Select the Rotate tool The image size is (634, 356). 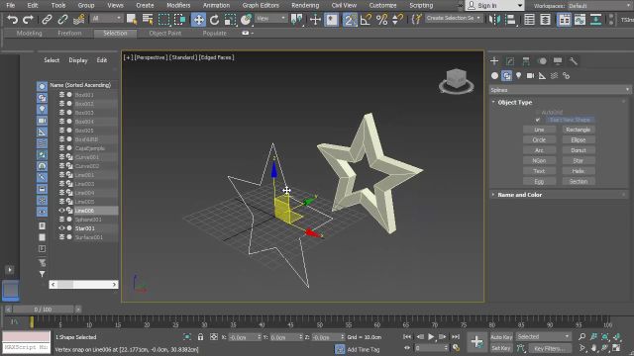(x=214, y=19)
